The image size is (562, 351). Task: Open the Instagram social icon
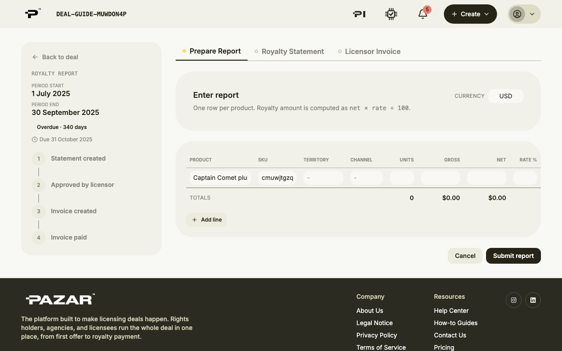click(x=514, y=300)
